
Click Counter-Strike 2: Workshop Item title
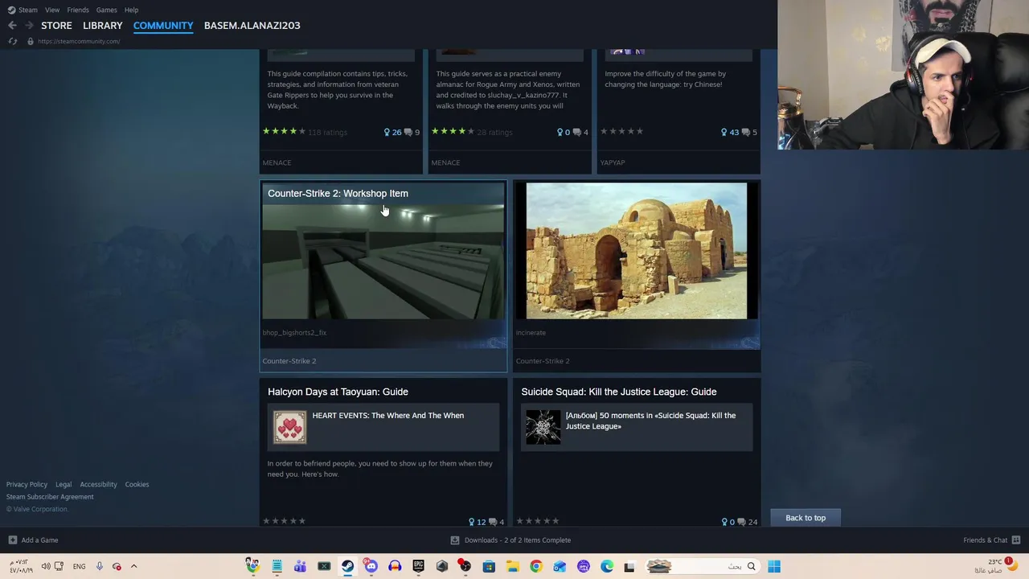coord(338,194)
